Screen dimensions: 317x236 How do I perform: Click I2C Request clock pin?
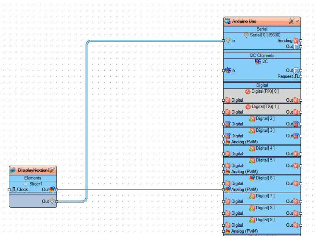click(296, 76)
